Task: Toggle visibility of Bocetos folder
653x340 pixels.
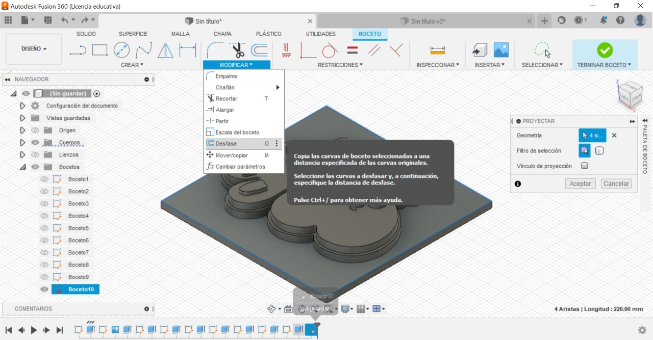Action: 35,167
